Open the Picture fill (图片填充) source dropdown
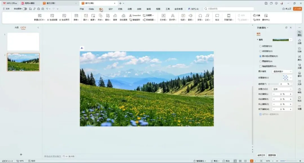The height and width of the screenshot is (163, 304). (x=282, y=72)
